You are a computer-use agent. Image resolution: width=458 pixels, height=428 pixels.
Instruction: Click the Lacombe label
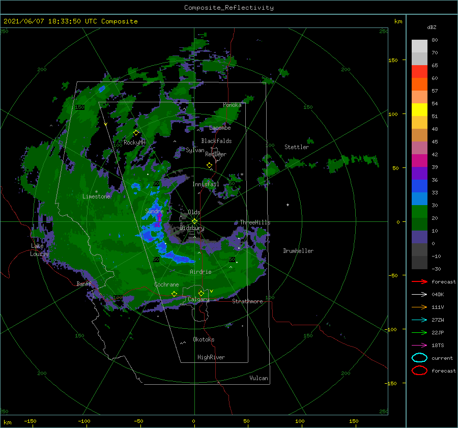tap(220, 128)
